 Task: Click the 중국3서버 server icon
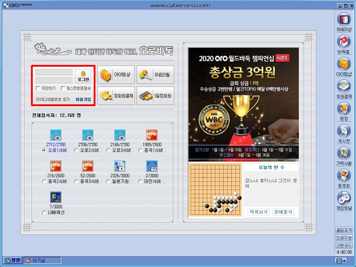click(88, 166)
